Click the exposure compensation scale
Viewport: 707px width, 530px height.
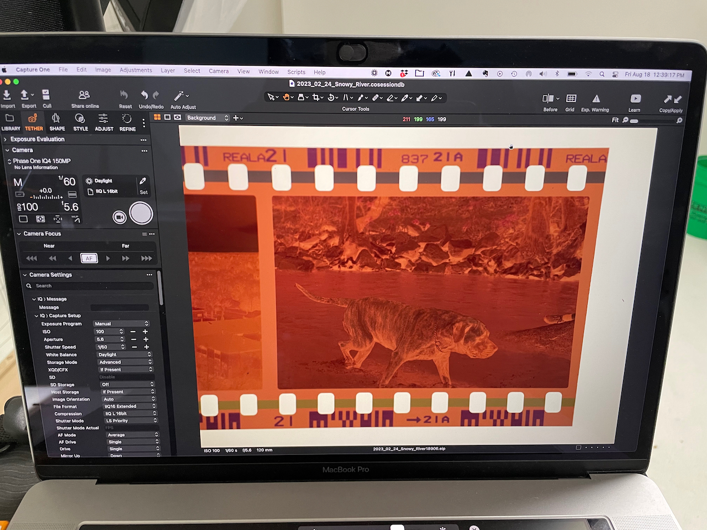[x=46, y=197]
